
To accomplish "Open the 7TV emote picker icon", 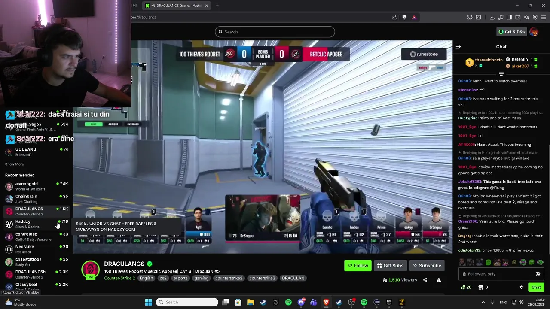I will click(x=538, y=274).
